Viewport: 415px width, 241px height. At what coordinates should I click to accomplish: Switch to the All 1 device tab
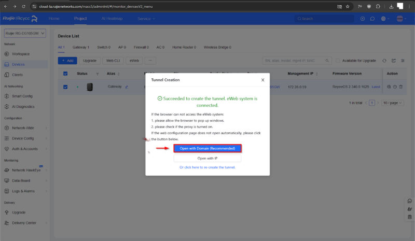61,47
